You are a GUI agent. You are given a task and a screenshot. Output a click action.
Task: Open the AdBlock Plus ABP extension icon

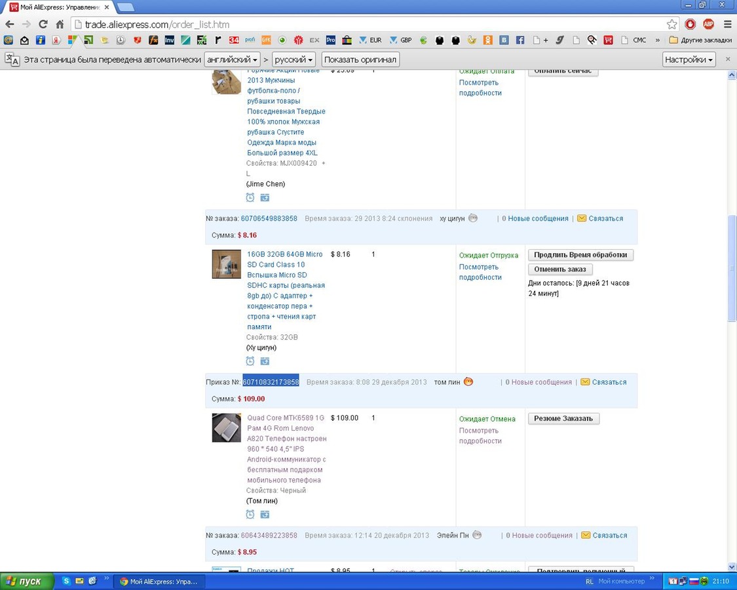pyautogui.click(x=708, y=24)
